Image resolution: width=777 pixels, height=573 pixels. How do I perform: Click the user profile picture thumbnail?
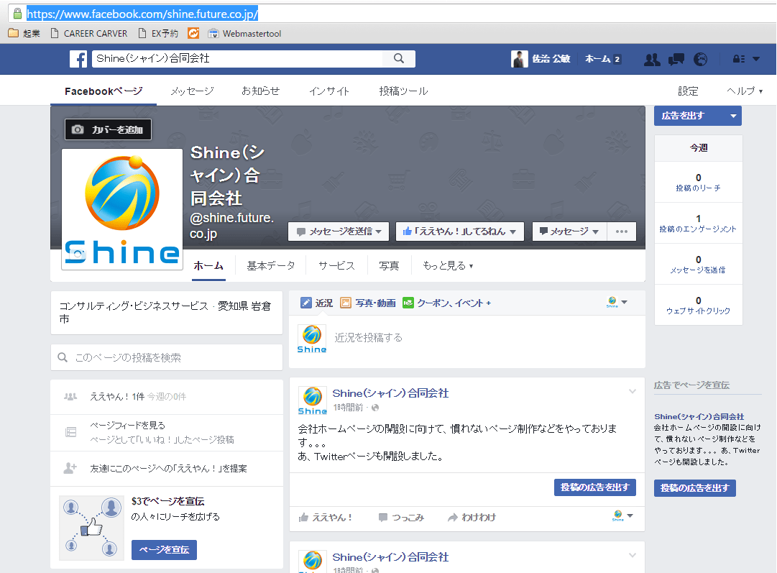point(520,59)
